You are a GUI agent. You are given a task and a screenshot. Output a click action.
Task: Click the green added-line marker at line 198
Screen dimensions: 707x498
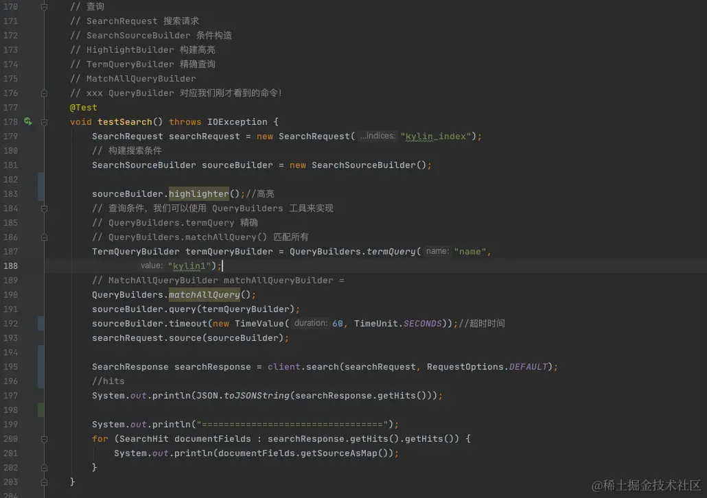point(41,410)
